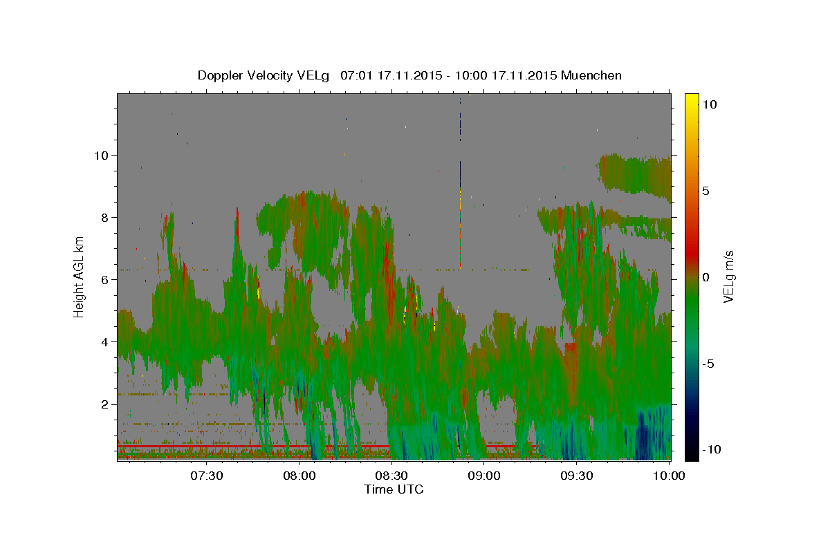Click the '08:30' time axis label
Screen dimensions: 830x553
click(391, 476)
